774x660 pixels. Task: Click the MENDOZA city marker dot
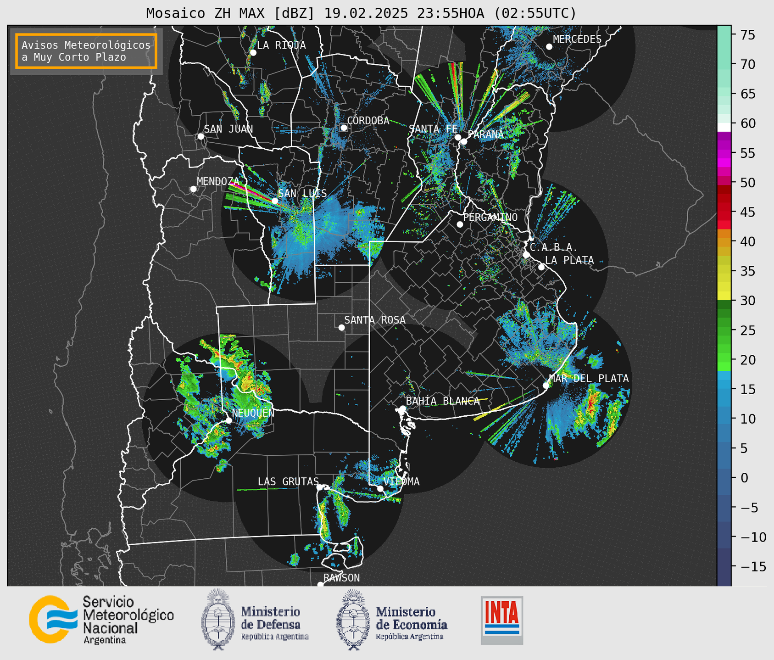click(x=193, y=189)
